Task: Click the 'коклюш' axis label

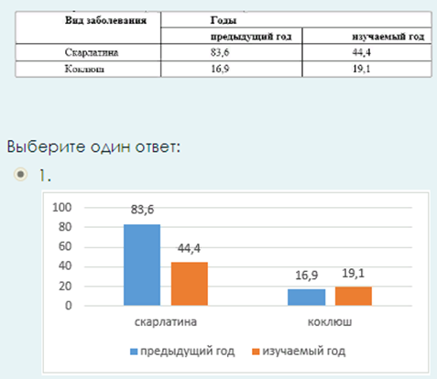Action: tap(330, 322)
